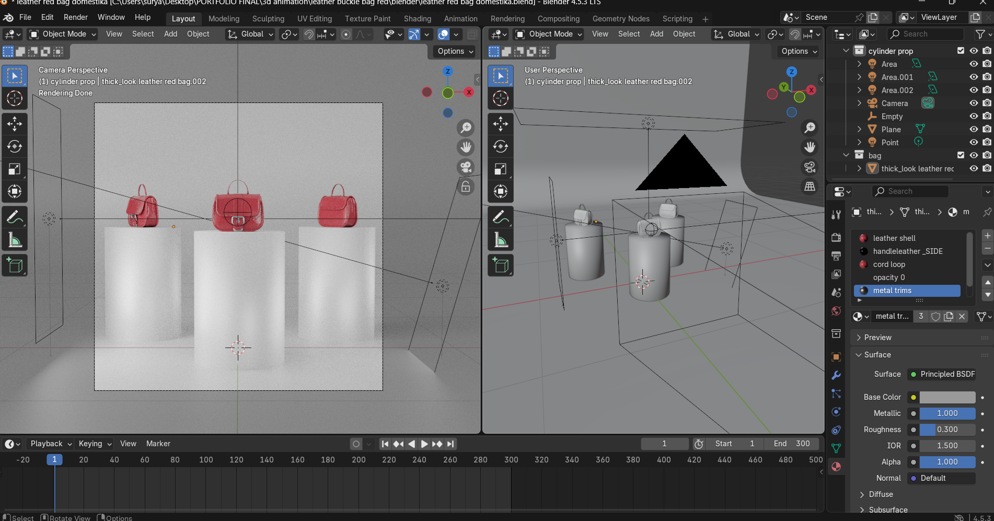
Task: Open the Material Properties tab
Action: (x=837, y=467)
